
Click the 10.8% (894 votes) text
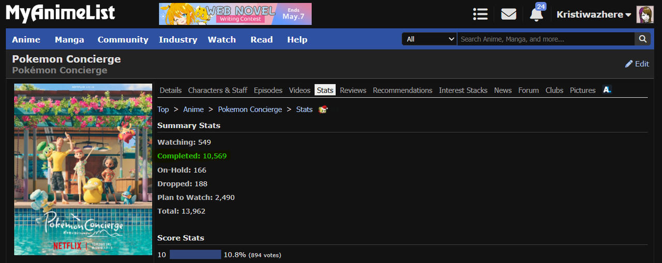pyautogui.click(x=252, y=255)
